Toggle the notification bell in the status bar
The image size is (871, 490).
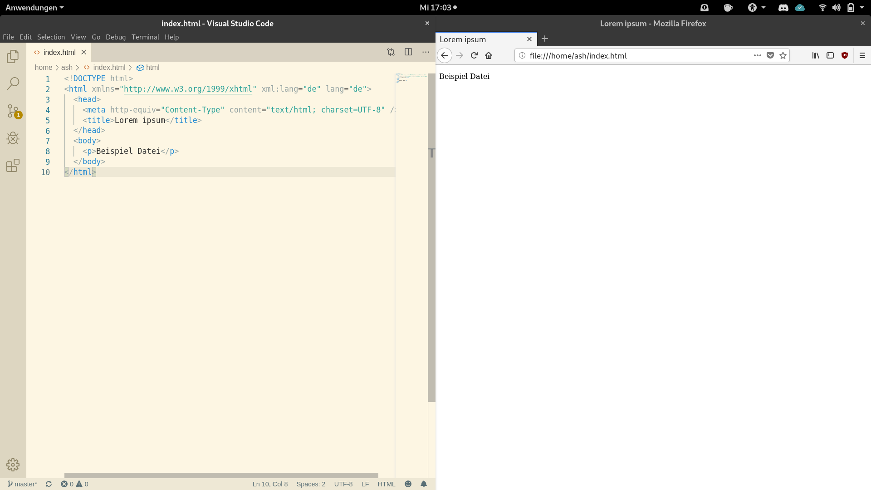point(424,484)
